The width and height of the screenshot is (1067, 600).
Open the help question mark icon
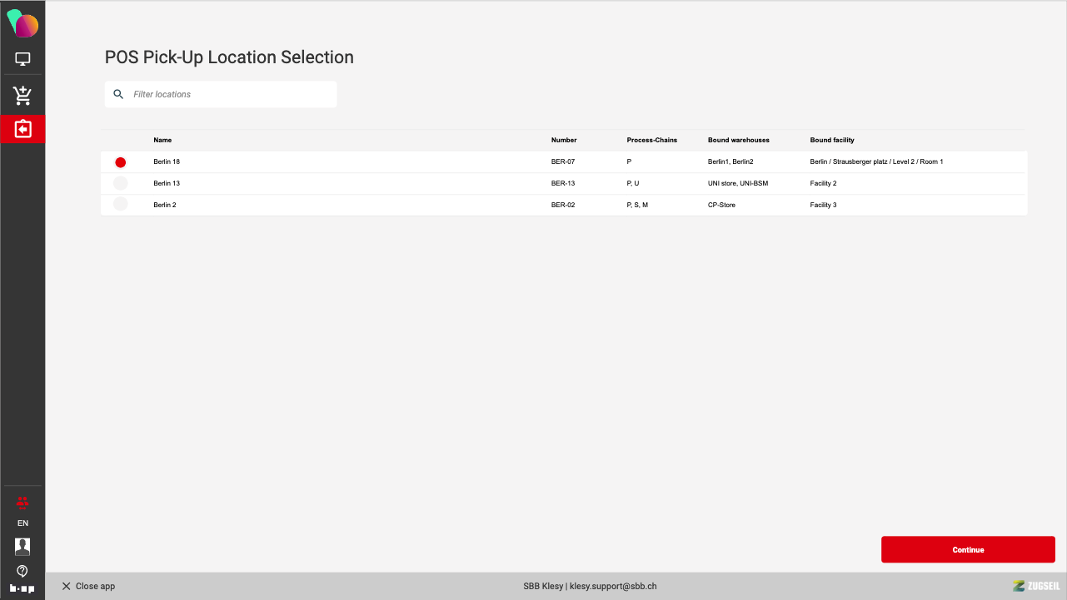point(22,571)
